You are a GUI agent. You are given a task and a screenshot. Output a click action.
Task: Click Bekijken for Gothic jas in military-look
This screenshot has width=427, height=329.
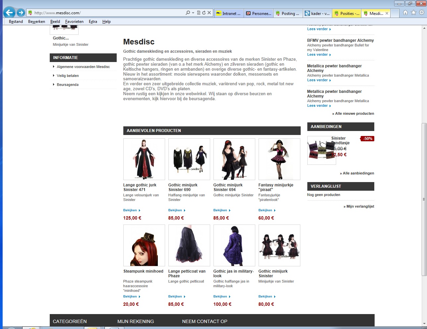pos(222,296)
